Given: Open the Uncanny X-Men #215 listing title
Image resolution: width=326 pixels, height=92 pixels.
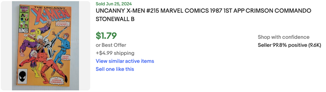Looking at the screenshot, I should pyautogui.click(x=203, y=15).
